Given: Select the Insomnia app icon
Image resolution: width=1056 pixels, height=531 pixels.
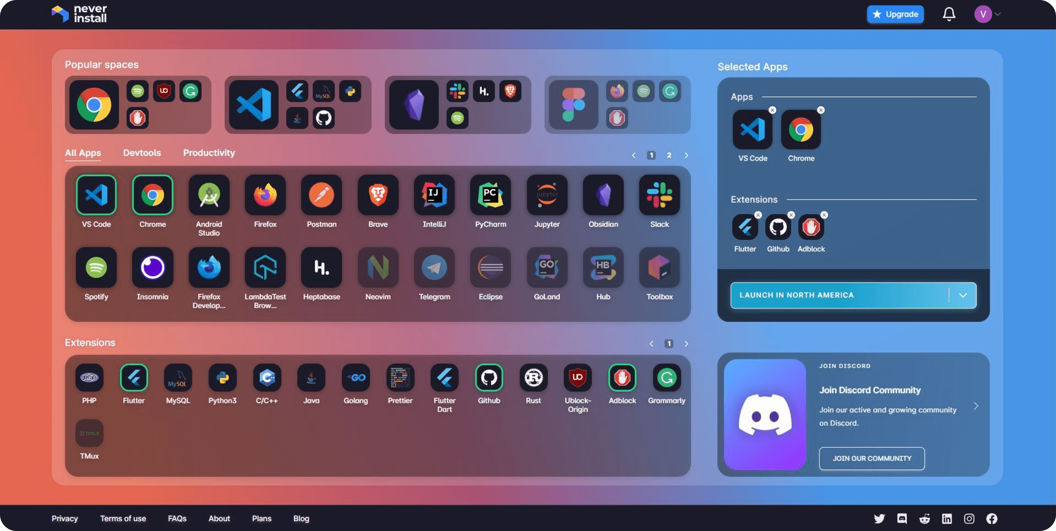Looking at the screenshot, I should (x=153, y=268).
